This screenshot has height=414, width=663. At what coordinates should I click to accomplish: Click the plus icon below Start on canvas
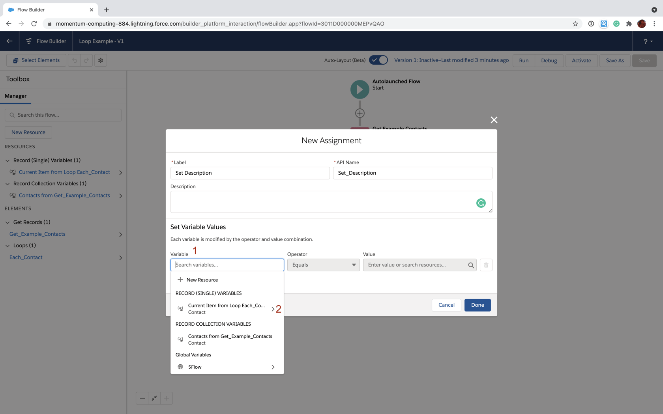(359, 112)
